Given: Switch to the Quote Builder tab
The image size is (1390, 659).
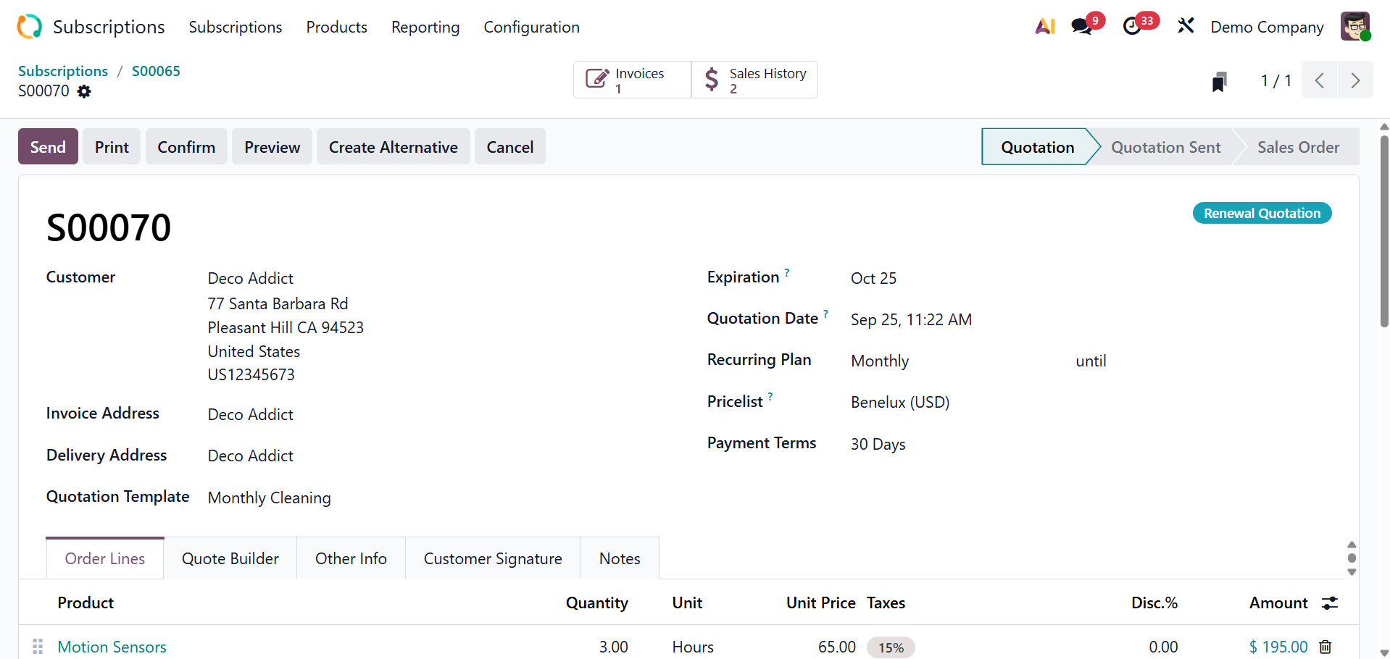Looking at the screenshot, I should tap(230, 558).
